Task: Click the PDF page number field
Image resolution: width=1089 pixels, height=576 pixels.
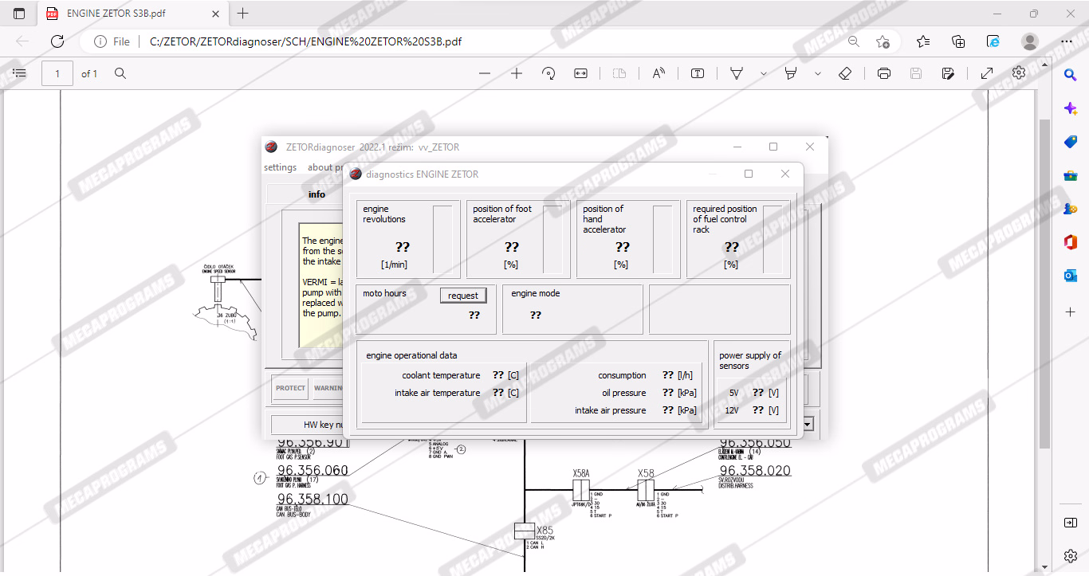Action: point(57,73)
